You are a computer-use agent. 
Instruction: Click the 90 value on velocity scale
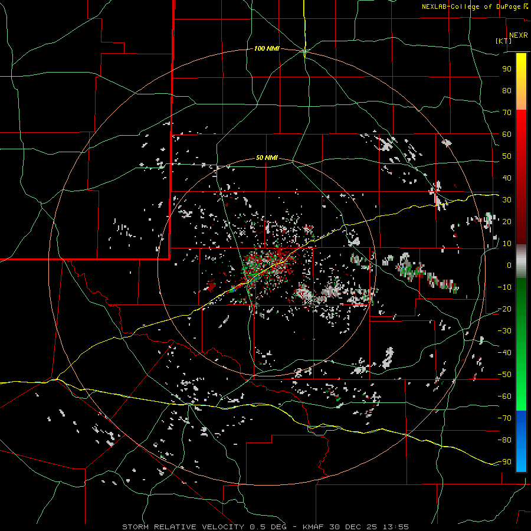(x=507, y=69)
